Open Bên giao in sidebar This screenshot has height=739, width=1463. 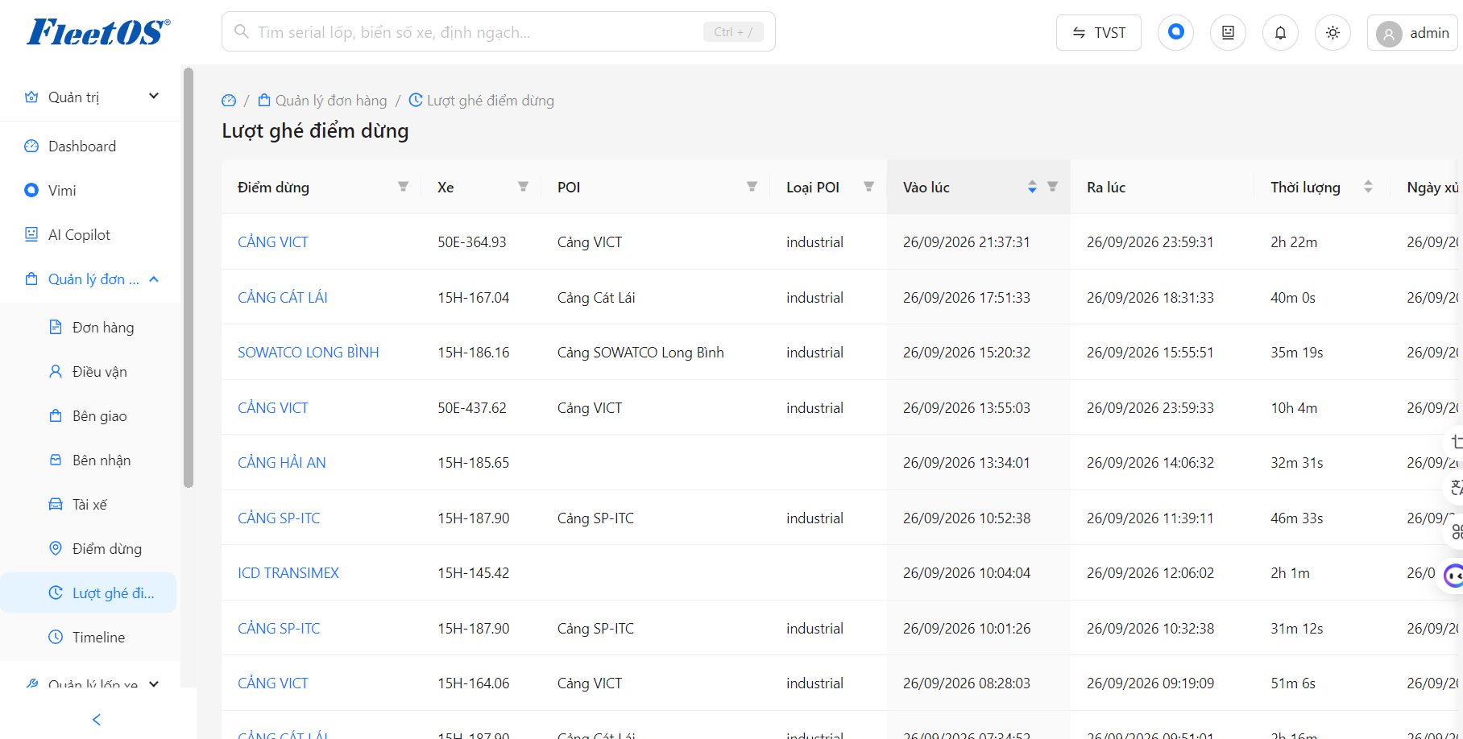99,416
